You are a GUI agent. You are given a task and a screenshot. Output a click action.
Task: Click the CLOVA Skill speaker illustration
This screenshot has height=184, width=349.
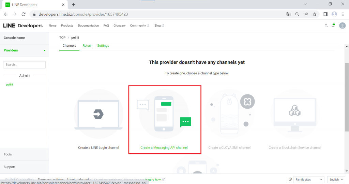(x=229, y=114)
